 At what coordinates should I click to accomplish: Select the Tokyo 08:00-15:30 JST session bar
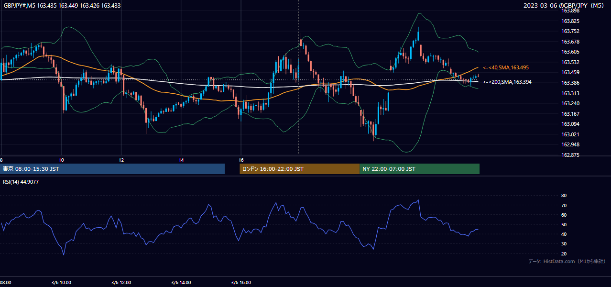click(112, 169)
